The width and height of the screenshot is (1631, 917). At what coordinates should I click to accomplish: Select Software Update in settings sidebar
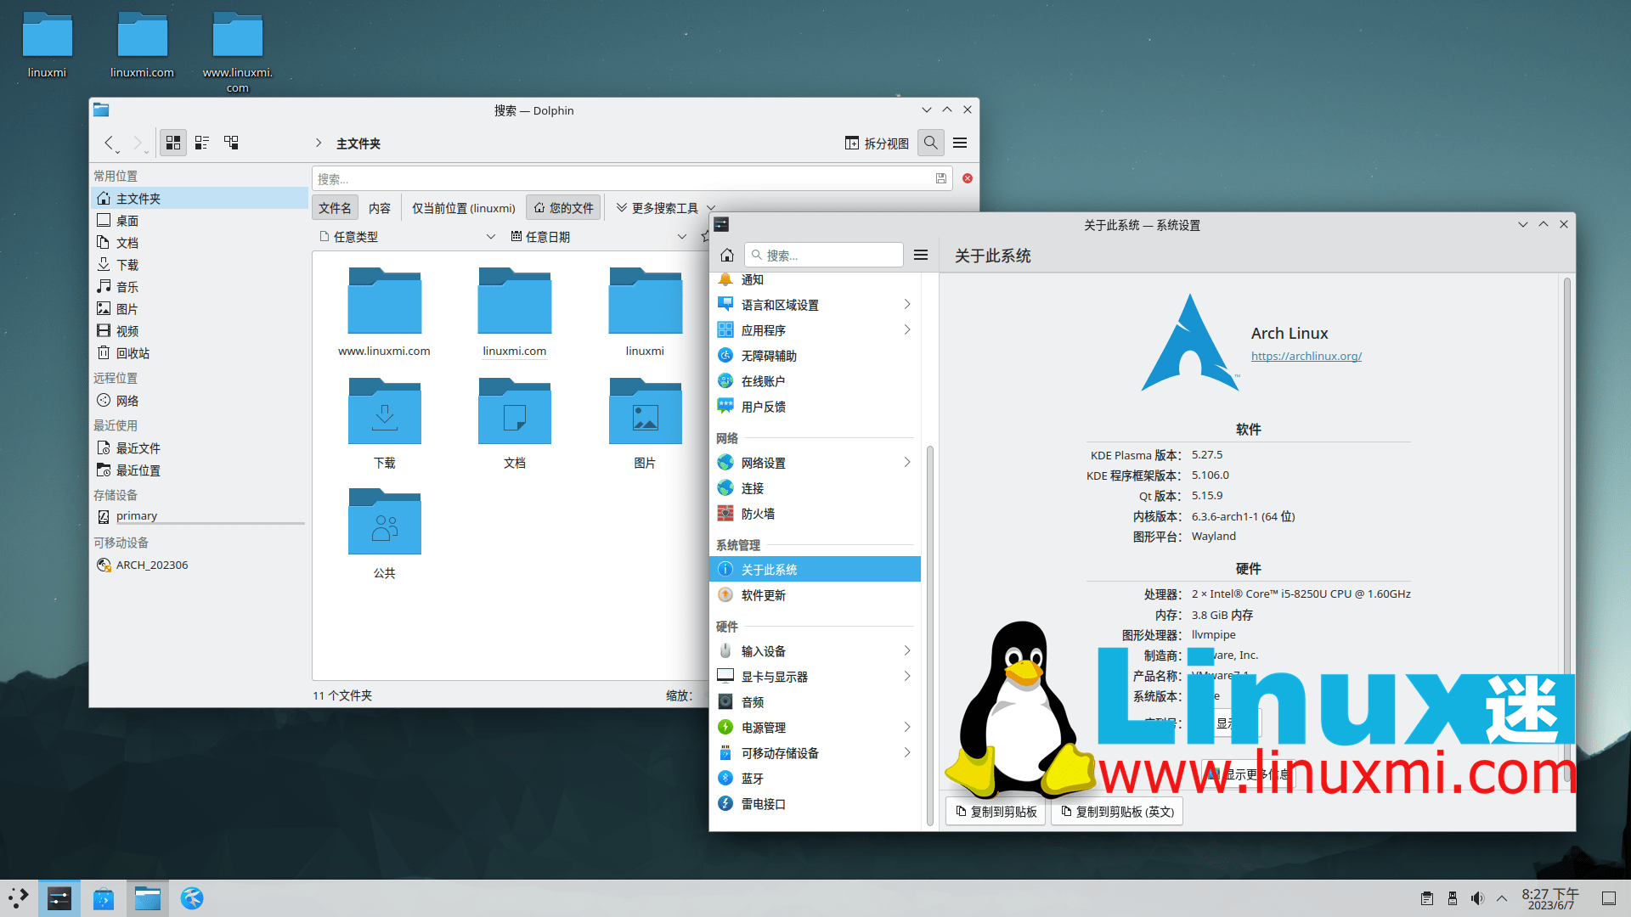(763, 595)
